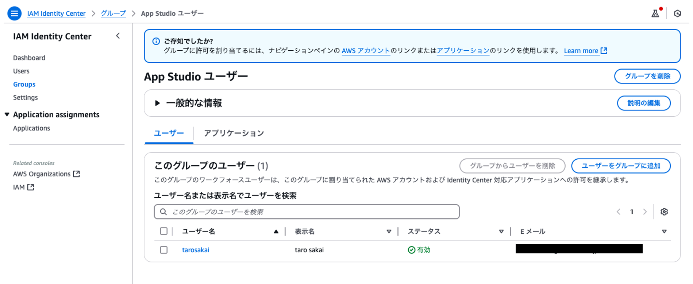Click the green 有効 status icon
Image resolution: width=693 pixels, height=284 pixels.
[x=411, y=250]
